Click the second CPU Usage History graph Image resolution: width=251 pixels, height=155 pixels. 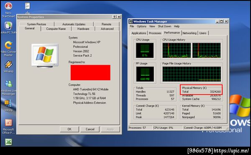[x=207, y=50]
